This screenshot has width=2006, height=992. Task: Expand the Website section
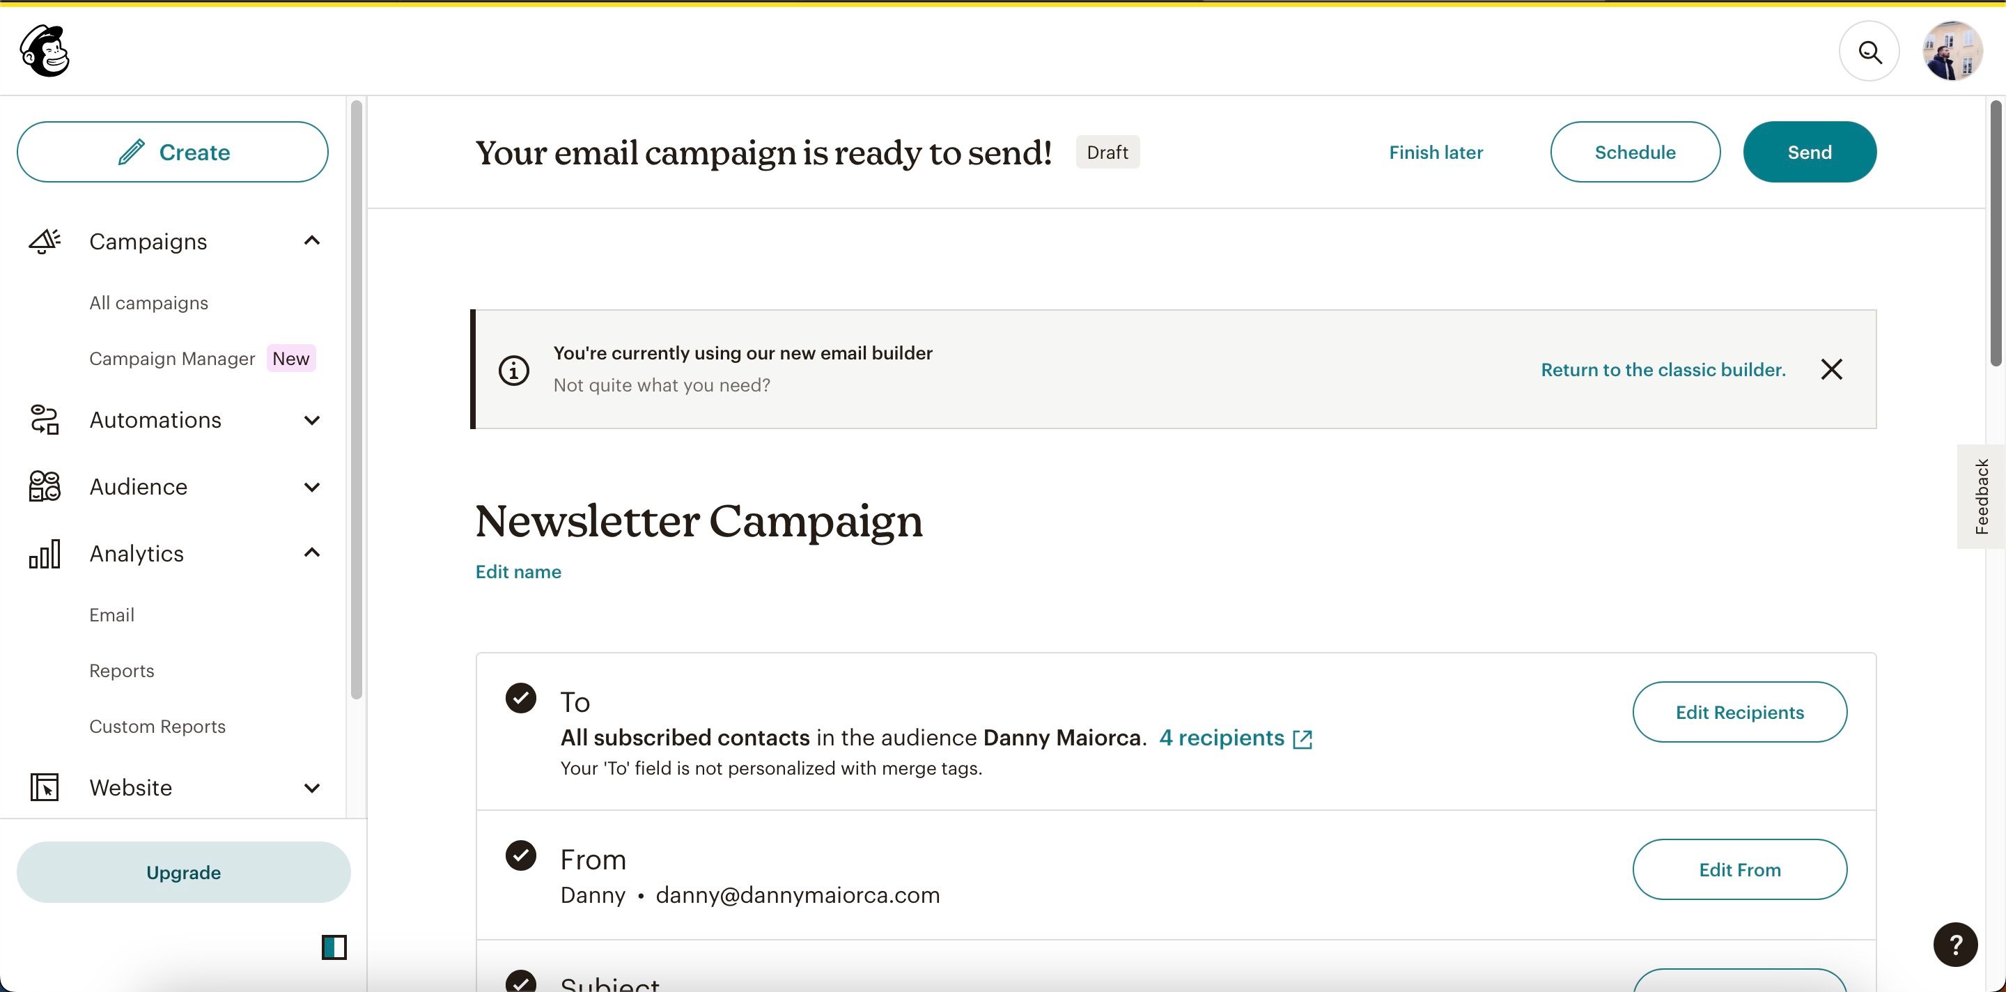(312, 787)
